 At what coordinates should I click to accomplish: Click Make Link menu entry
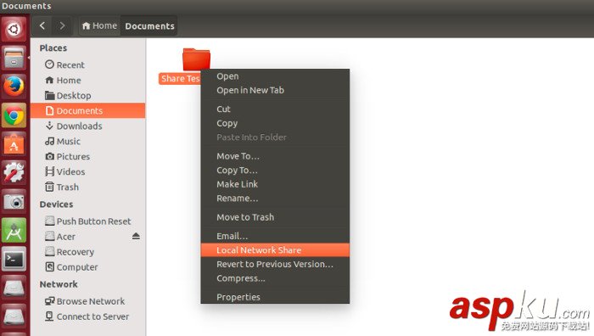[275, 184]
